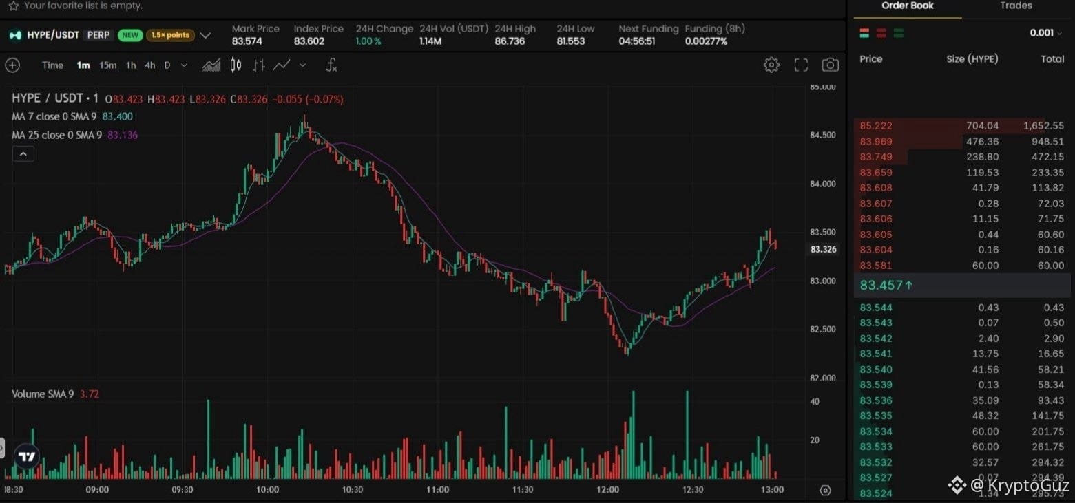The height and width of the screenshot is (503, 1075).
Task: Click bid price 83.541
Action: click(876, 354)
